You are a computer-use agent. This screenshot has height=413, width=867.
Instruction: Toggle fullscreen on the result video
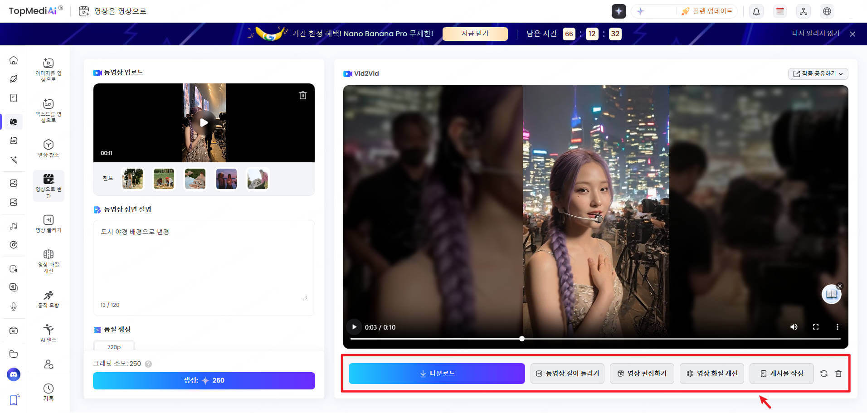(x=816, y=327)
